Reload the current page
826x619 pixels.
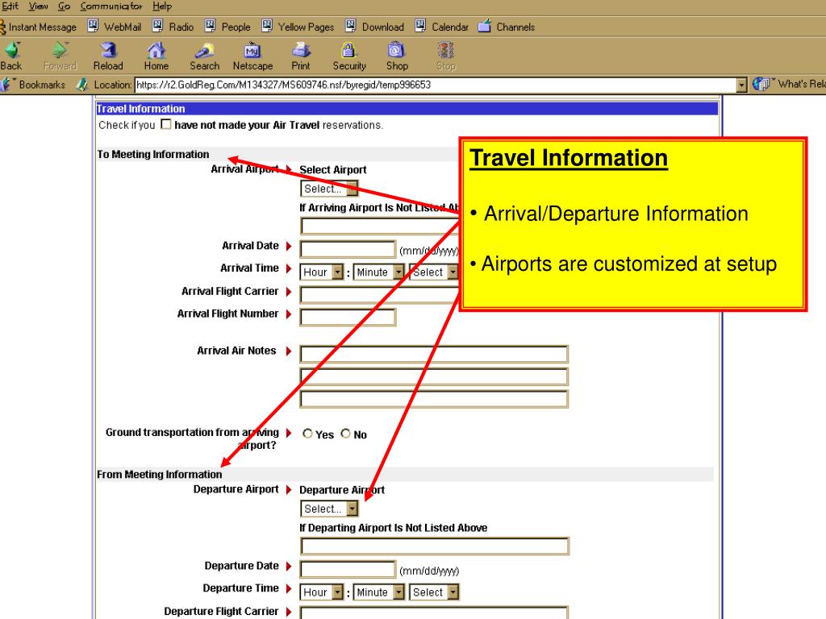(x=108, y=56)
